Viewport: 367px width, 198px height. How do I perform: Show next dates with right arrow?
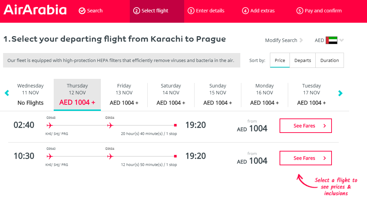(340, 93)
